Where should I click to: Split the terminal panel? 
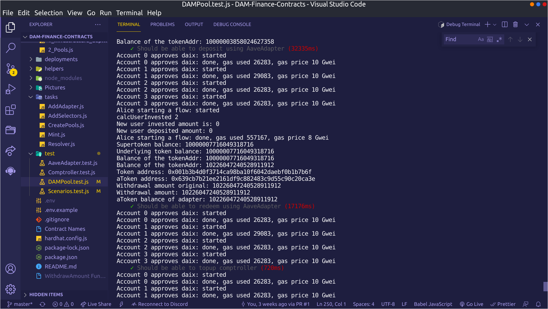tap(504, 25)
